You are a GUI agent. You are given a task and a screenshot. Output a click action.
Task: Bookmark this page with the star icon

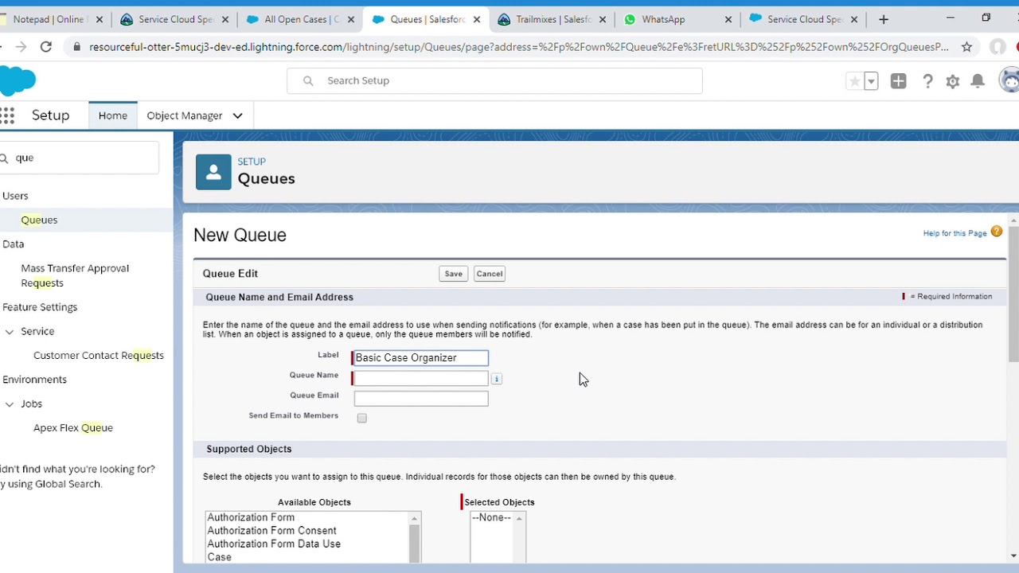[966, 47]
